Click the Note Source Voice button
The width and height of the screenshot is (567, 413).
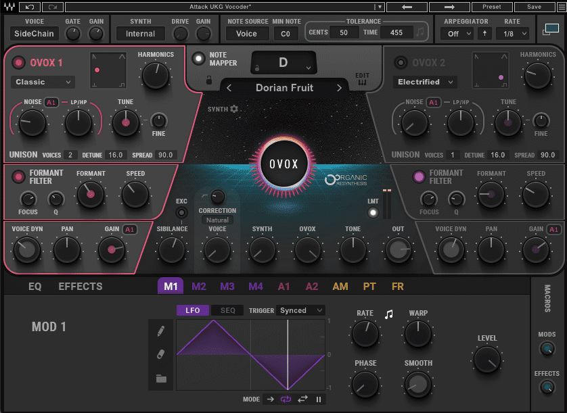tap(247, 34)
